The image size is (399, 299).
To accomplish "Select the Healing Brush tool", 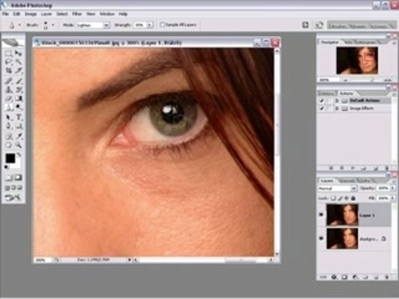I will (x=9, y=81).
